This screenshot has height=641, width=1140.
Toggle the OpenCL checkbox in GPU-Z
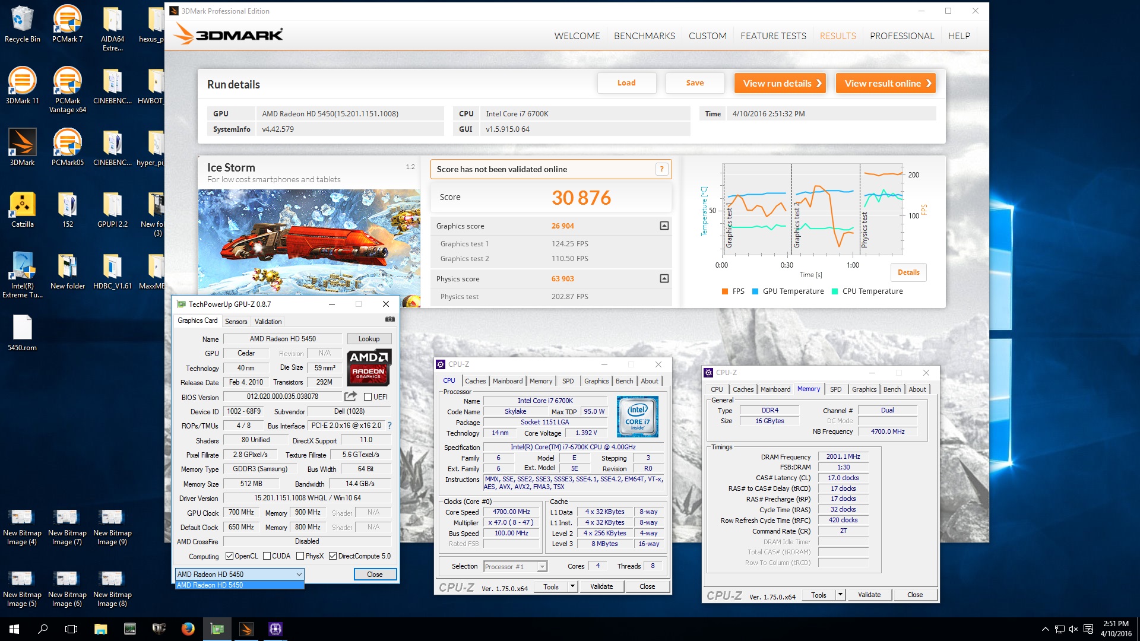coord(229,556)
